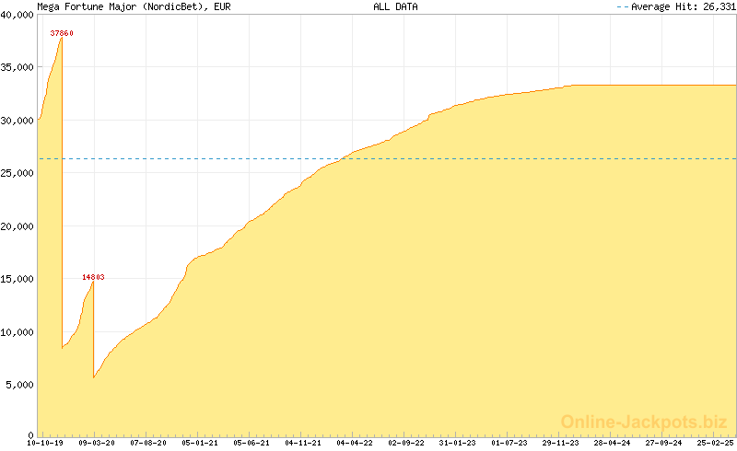Click the Online-Jackpots.biz watermark
The image size is (737, 451).
(644, 422)
